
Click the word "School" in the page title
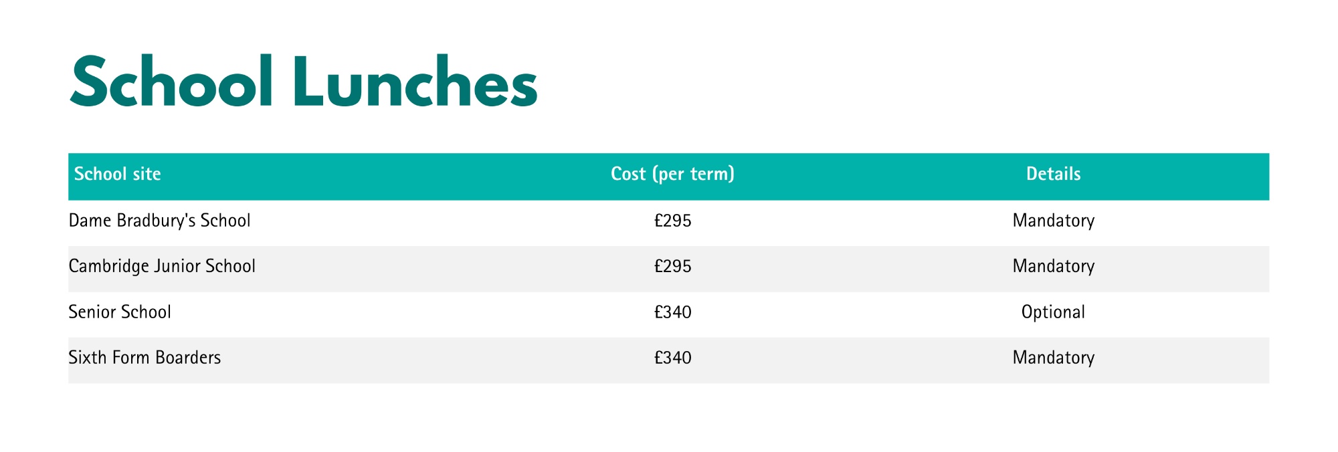171,82
